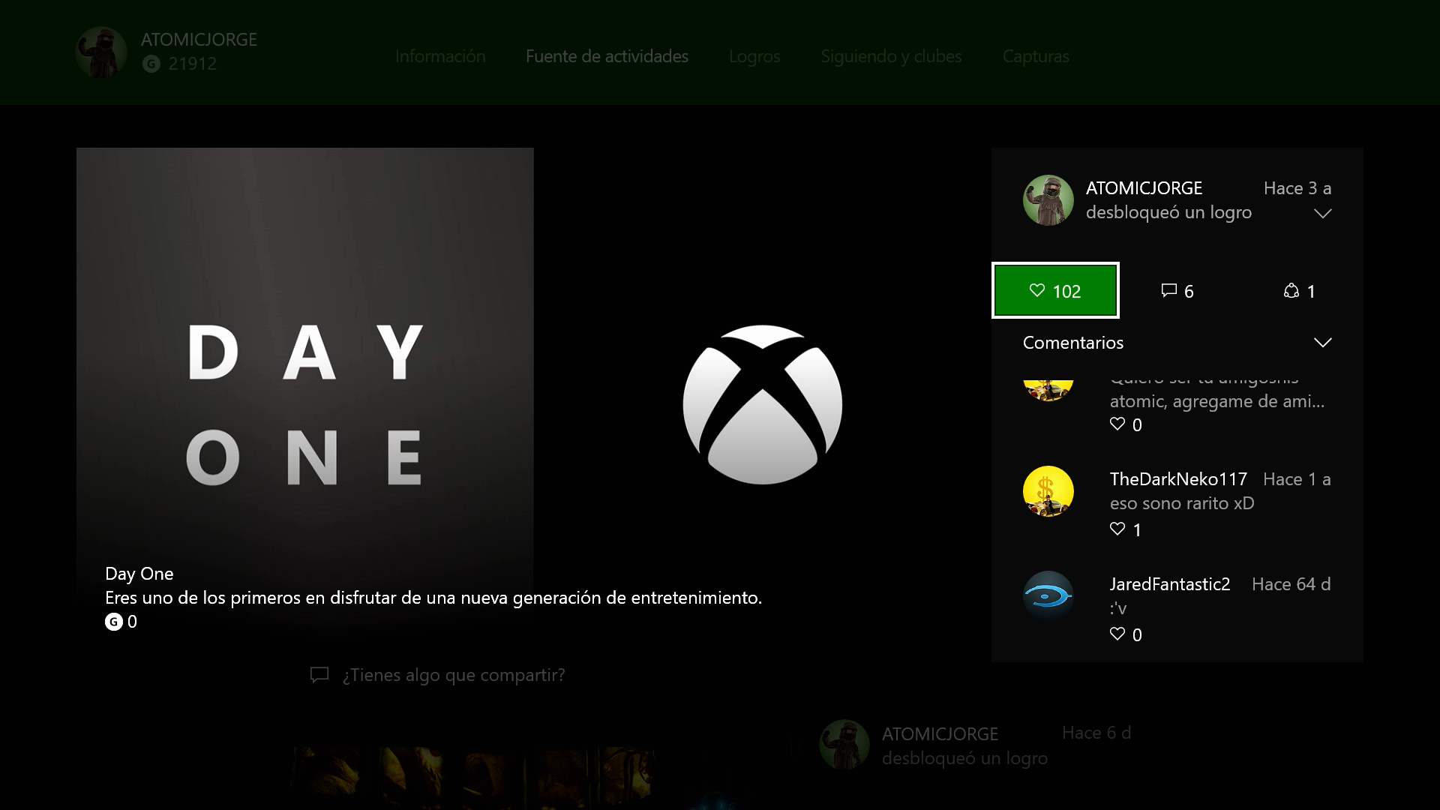
Task: Click the share icon showing 1
Action: click(1299, 291)
